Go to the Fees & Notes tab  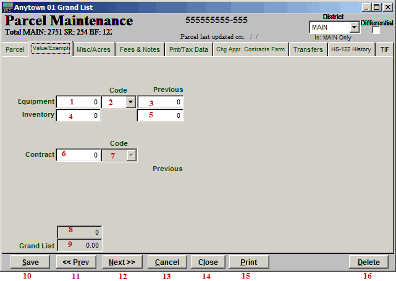[140, 50]
